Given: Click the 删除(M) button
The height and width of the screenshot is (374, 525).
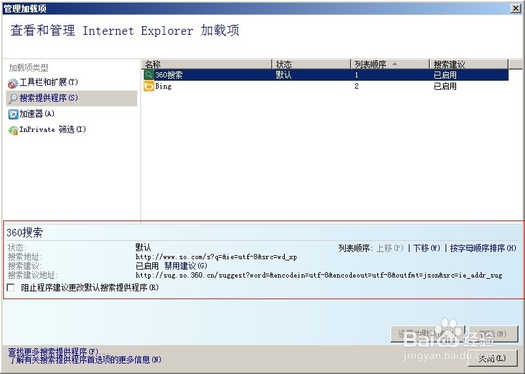Looking at the screenshot, I should pos(493,334).
